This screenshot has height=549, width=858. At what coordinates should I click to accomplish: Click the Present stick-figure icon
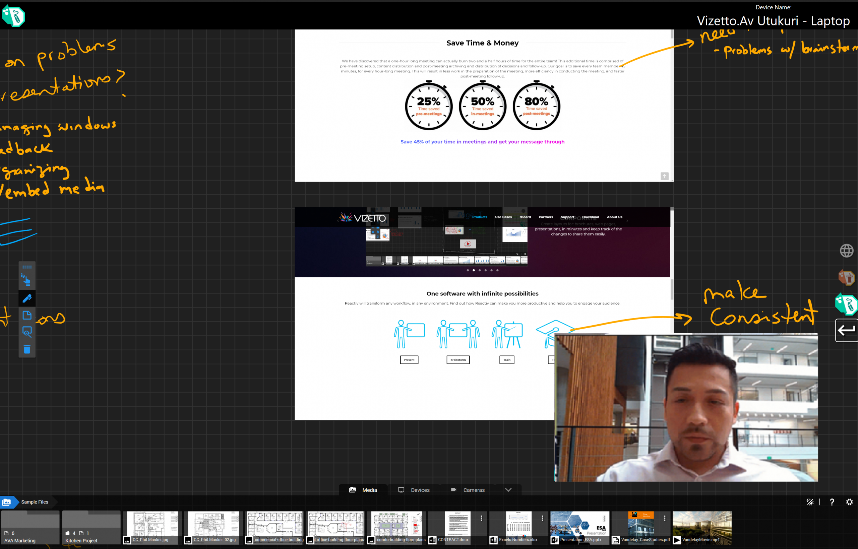point(409,334)
